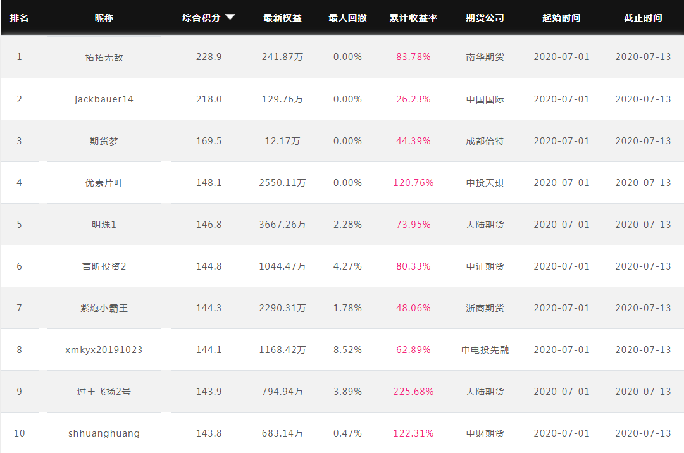Screen dimensions: 684x453
Task: Open nickname jackbauer14
Action: [104, 99]
